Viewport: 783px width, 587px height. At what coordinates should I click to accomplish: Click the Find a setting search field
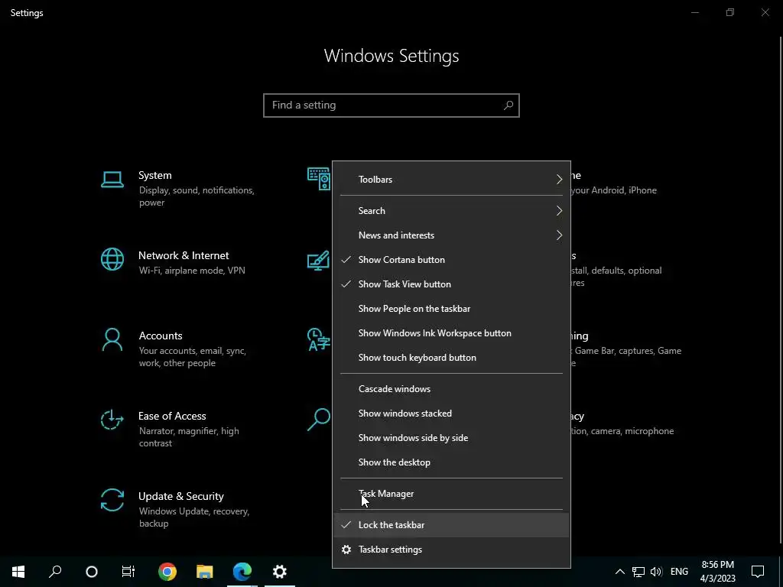391,105
